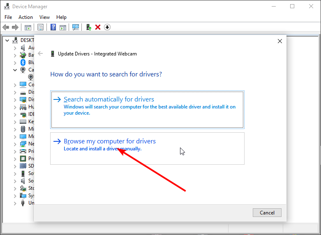321x235 pixels.
Task: Expand the Bluetooth category
Action: 15,62
